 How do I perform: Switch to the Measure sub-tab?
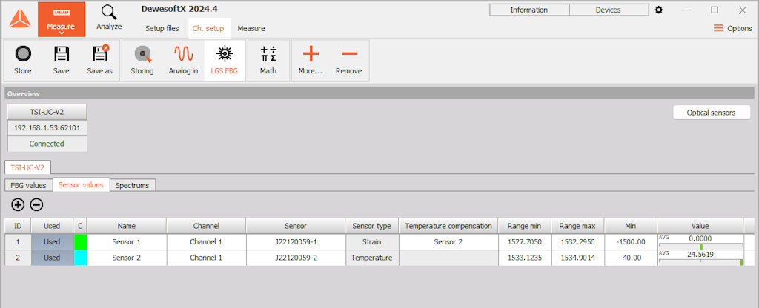(251, 29)
